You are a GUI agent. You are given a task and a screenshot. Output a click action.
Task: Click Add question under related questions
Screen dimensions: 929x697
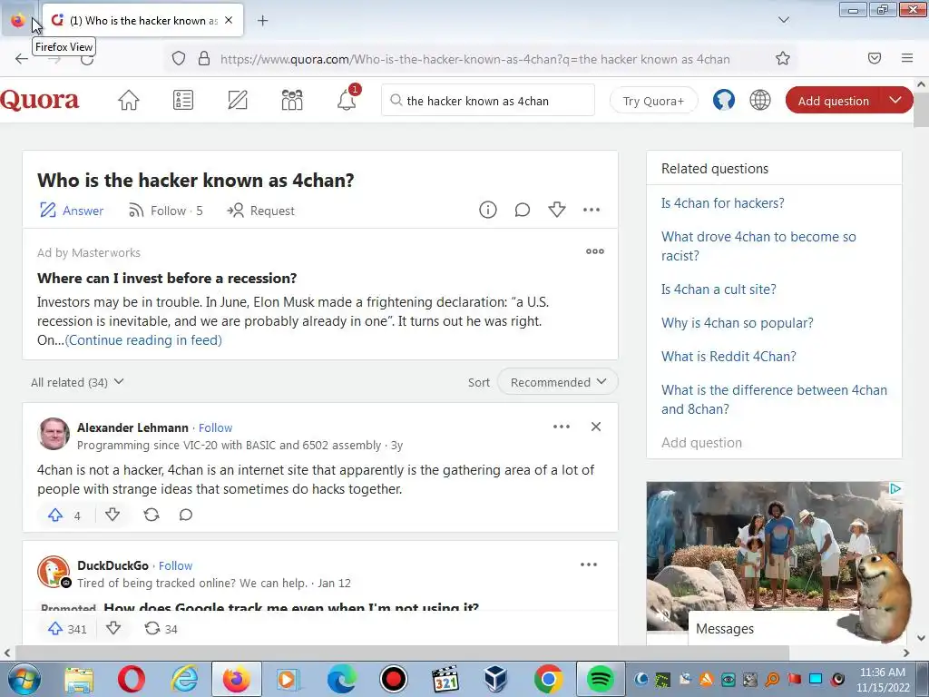(701, 443)
